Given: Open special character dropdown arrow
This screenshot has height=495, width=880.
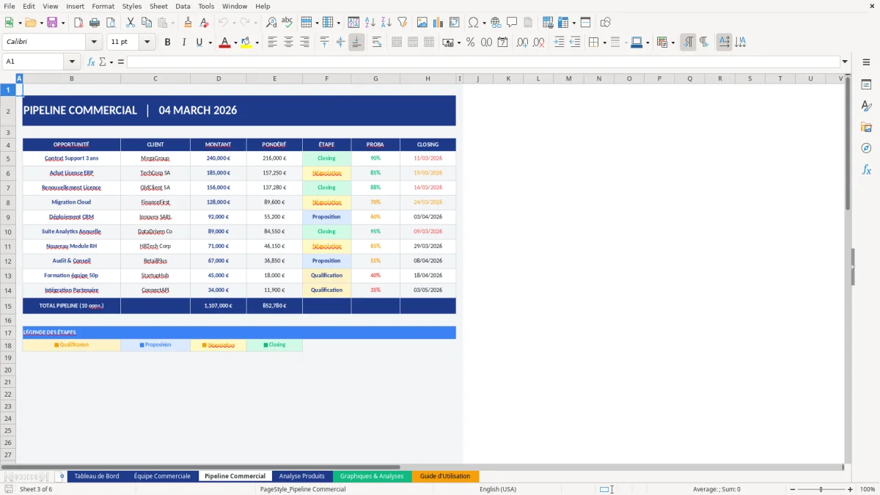Looking at the screenshot, I should coord(484,23).
